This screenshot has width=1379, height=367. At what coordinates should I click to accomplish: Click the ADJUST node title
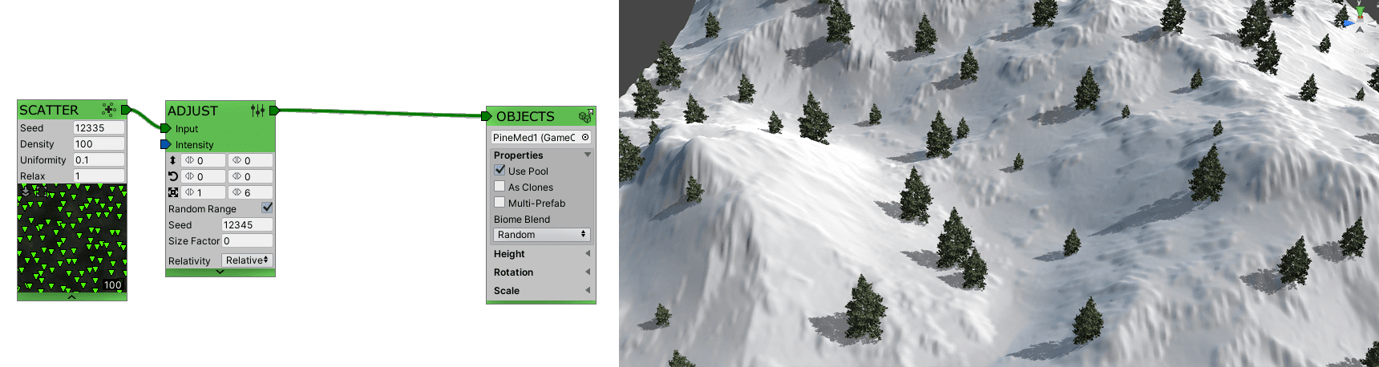click(192, 111)
